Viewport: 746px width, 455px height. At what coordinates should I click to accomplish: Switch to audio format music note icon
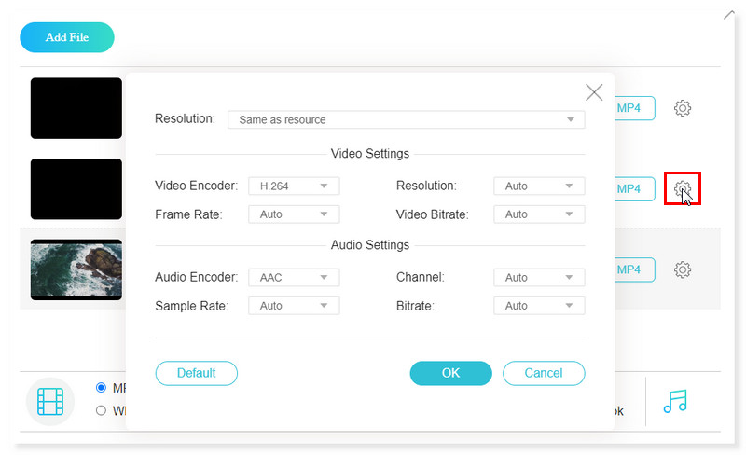click(674, 401)
